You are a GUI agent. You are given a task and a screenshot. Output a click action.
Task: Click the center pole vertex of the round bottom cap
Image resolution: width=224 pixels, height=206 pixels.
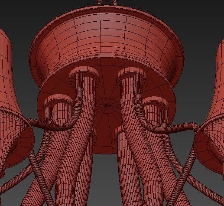(107, 105)
